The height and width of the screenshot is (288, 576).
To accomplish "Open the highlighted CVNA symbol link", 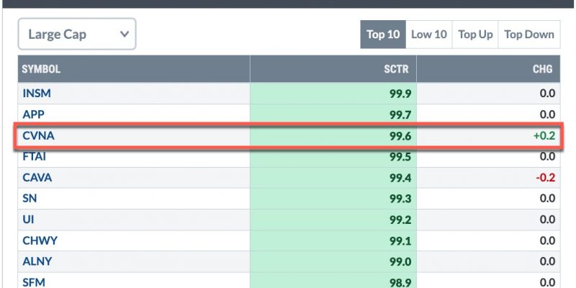I will (38, 135).
